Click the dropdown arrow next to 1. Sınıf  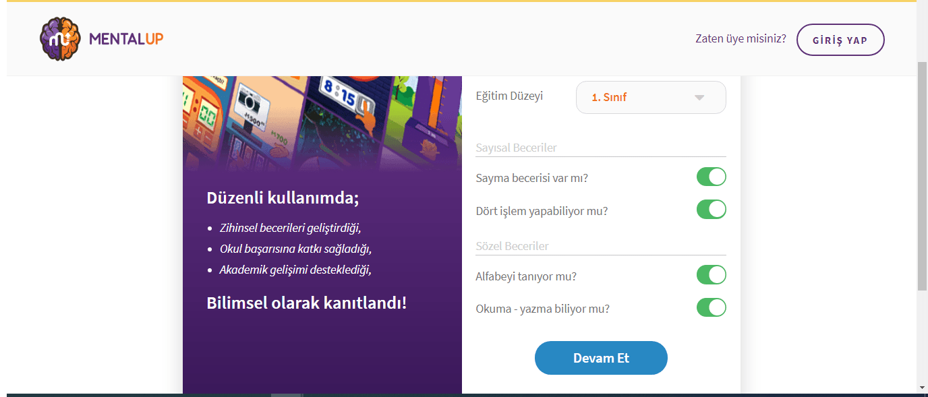[x=699, y=98]
